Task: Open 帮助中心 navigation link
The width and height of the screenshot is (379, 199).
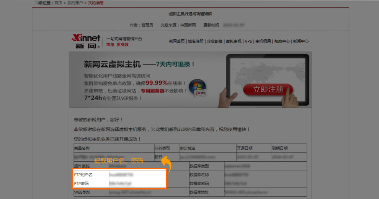Action: tap(282, 41)
